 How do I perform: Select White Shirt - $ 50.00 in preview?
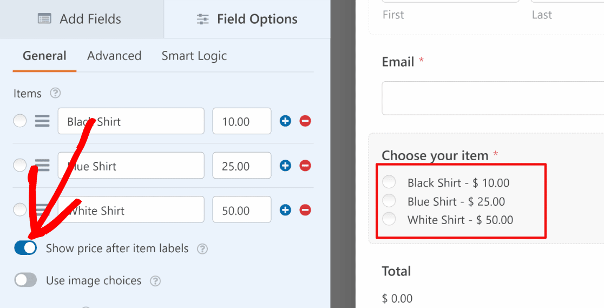point(389,219)
